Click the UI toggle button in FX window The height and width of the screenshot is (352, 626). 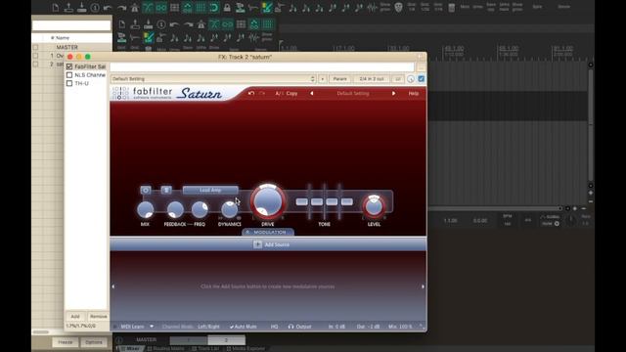tap(398, 79)
